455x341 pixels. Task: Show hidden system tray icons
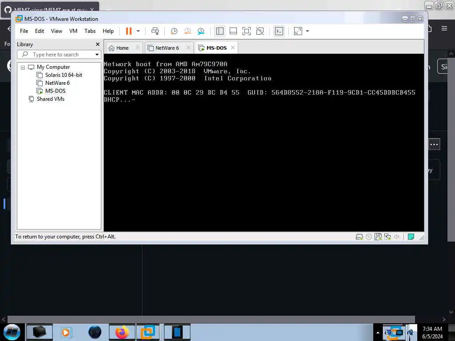tap(378, 333)
